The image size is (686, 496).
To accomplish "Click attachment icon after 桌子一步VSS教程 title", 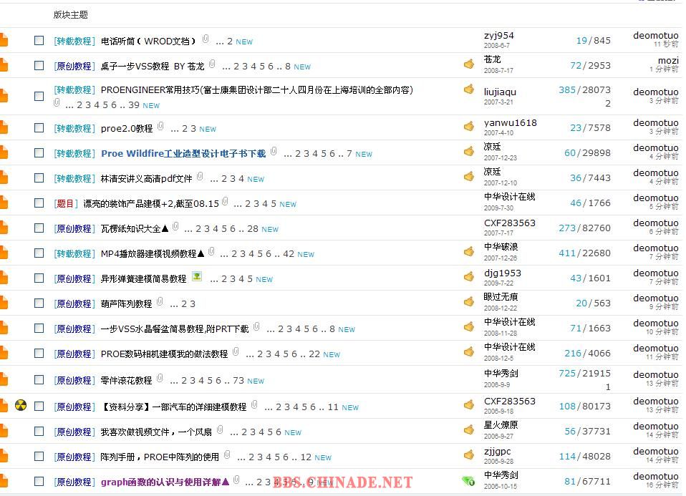I will tap(212, 64).
